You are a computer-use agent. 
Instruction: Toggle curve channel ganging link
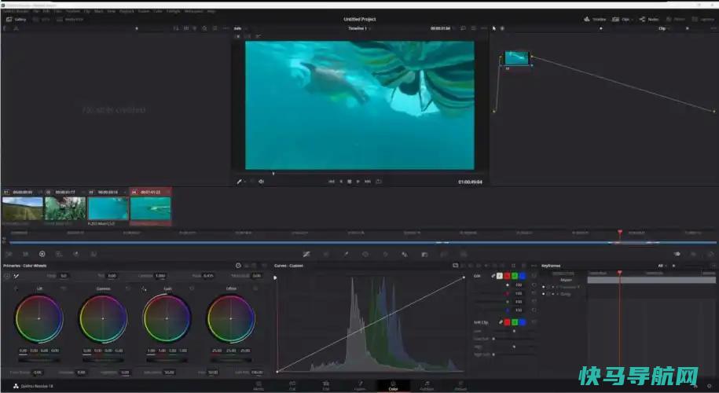point(493,276)
